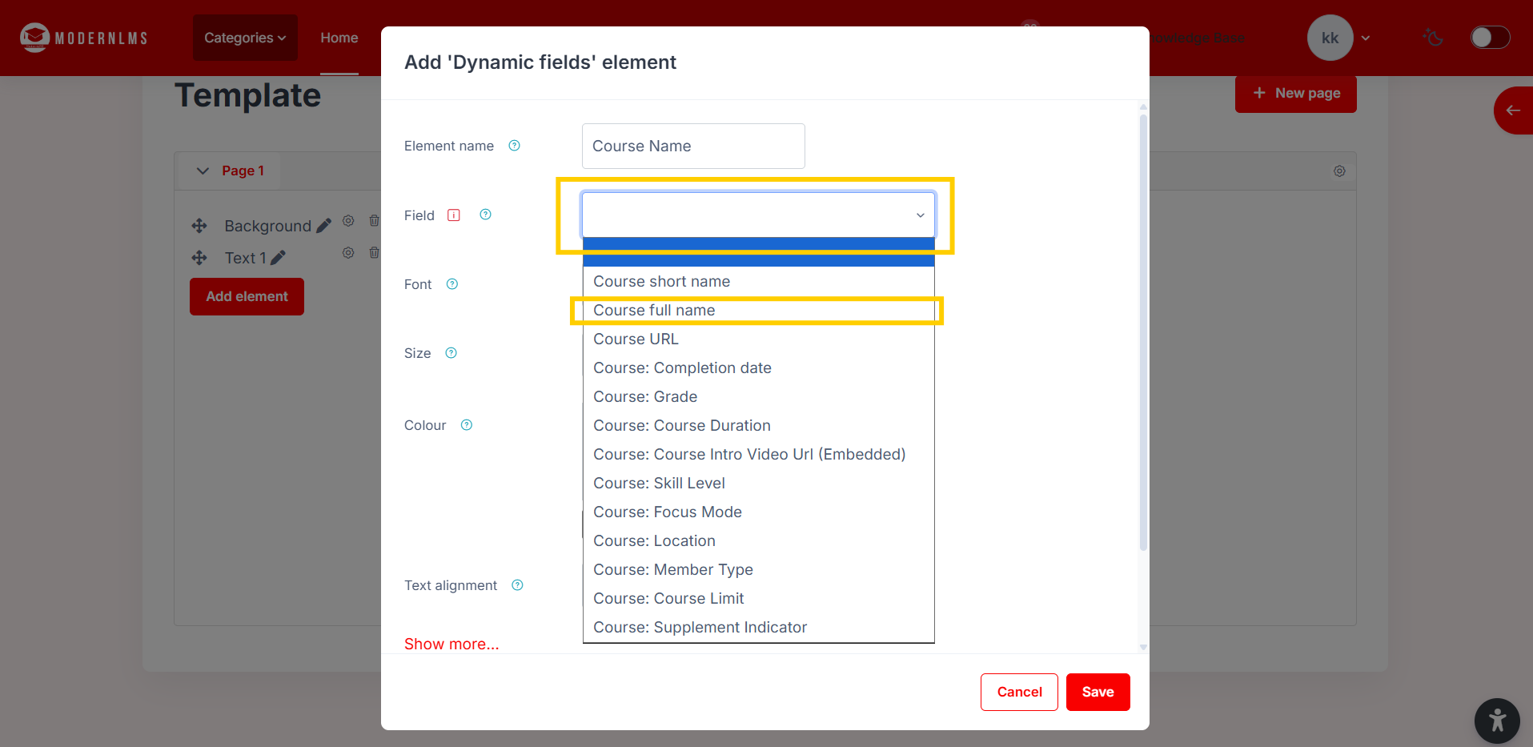
Task: Click the night mode moon icon
Action: click(1433, 38)
